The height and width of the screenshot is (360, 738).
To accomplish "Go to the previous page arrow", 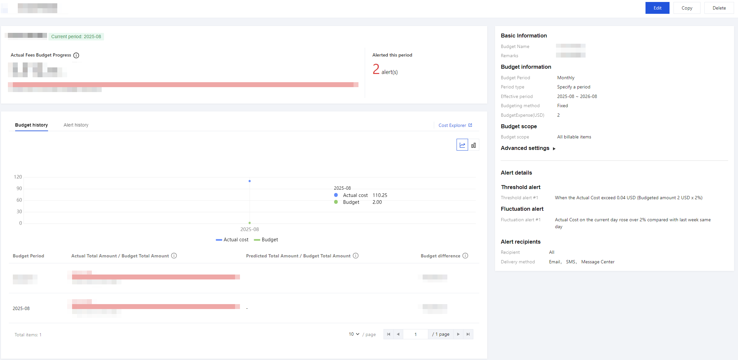I will coord(398,334).
